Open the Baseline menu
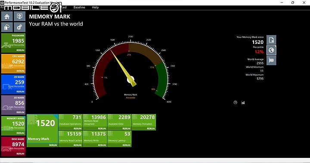 79,7
